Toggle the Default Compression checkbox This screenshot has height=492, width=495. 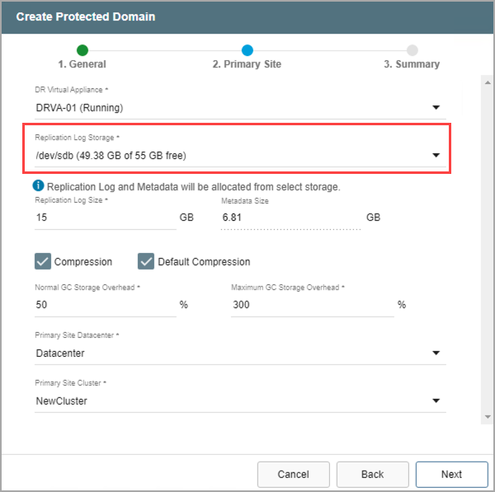[146, 261]
